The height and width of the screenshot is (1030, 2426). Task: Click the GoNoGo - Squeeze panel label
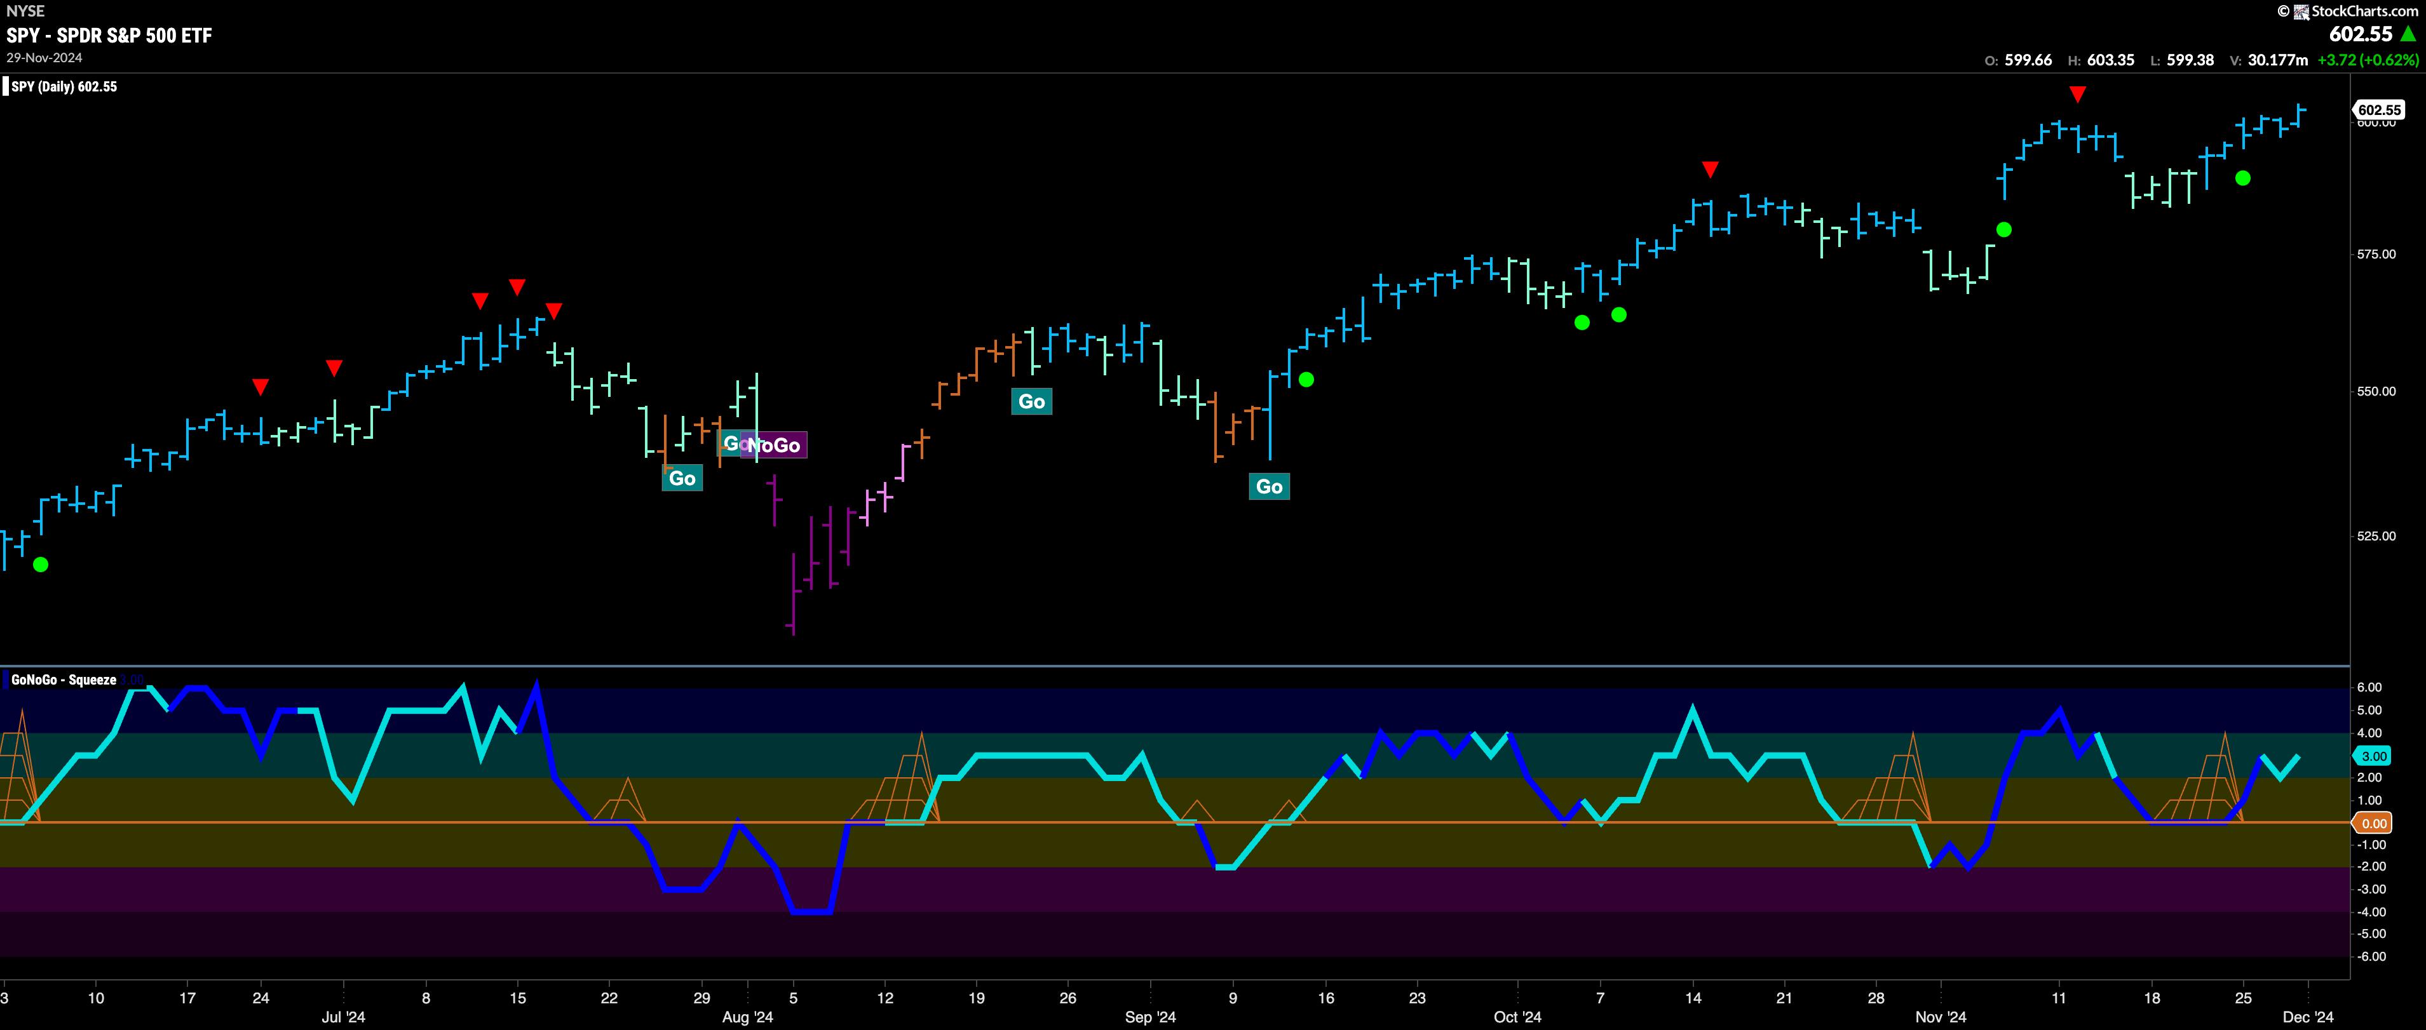coord(63,679)
